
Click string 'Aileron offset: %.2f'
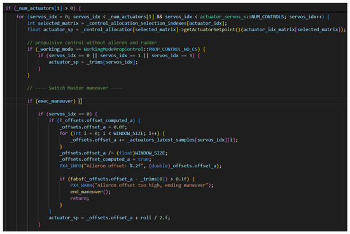point(114,166)
